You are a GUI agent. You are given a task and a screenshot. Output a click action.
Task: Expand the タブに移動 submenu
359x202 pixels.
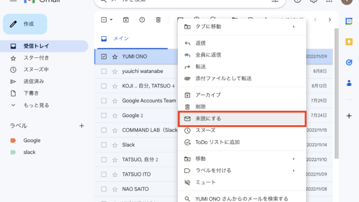(x=242, y=26)
